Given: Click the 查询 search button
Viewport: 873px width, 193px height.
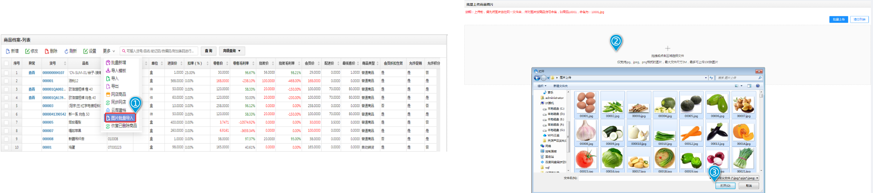Looking at the screenshot, I should pyautogui.click(x=208, y=51).
